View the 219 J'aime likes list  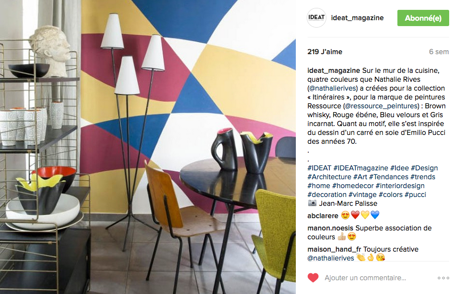click(x=325, y=52)
